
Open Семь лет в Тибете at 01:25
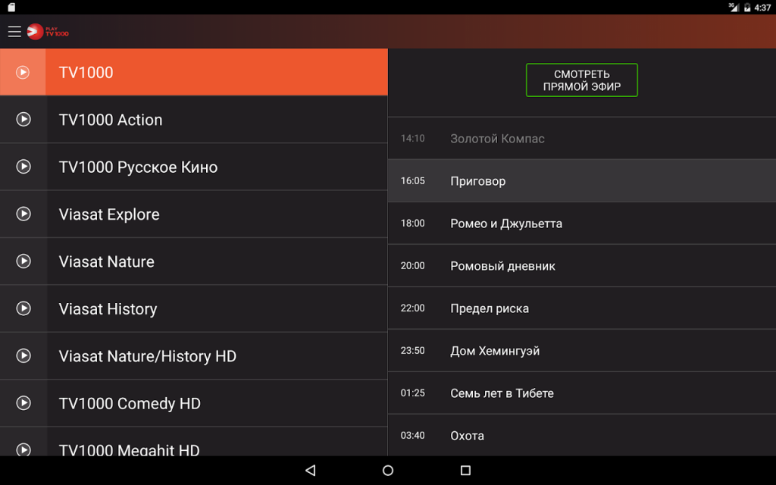[582, 393]
